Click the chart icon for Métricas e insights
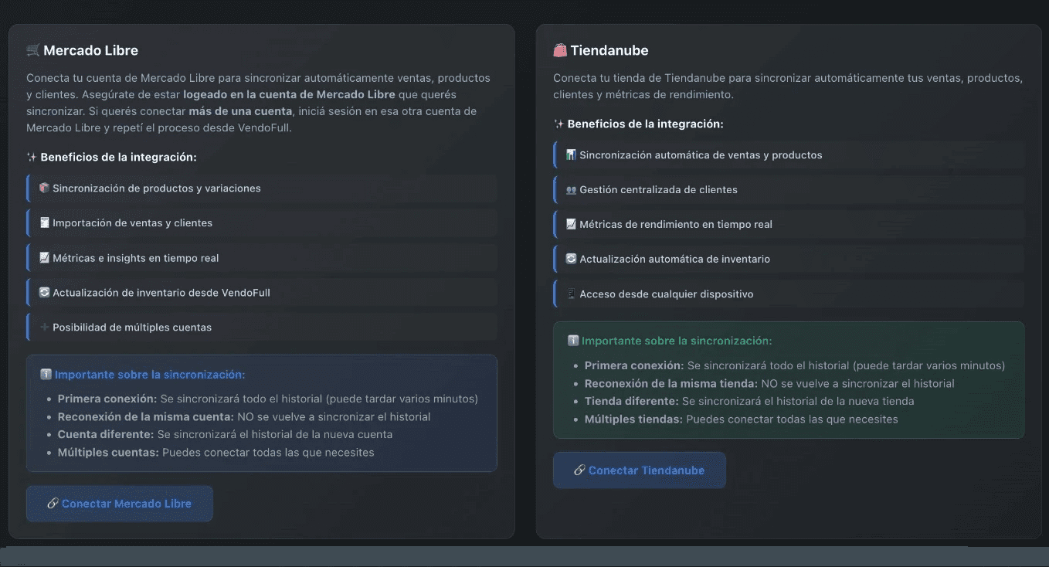 45,258
